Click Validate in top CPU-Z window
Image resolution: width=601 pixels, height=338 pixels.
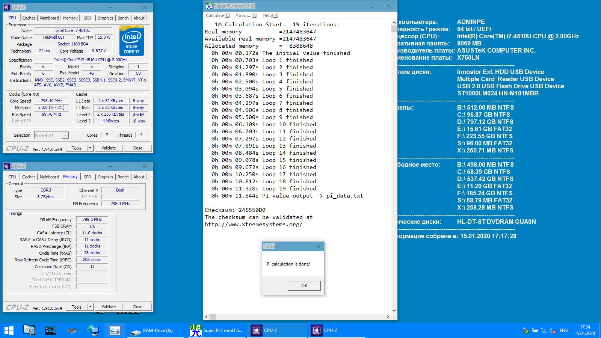tap(109, 148)
